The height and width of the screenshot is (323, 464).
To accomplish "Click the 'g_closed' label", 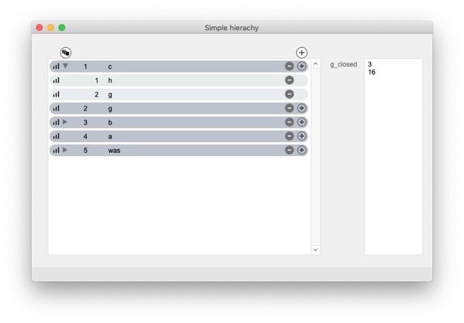I will tap(344, 65).
